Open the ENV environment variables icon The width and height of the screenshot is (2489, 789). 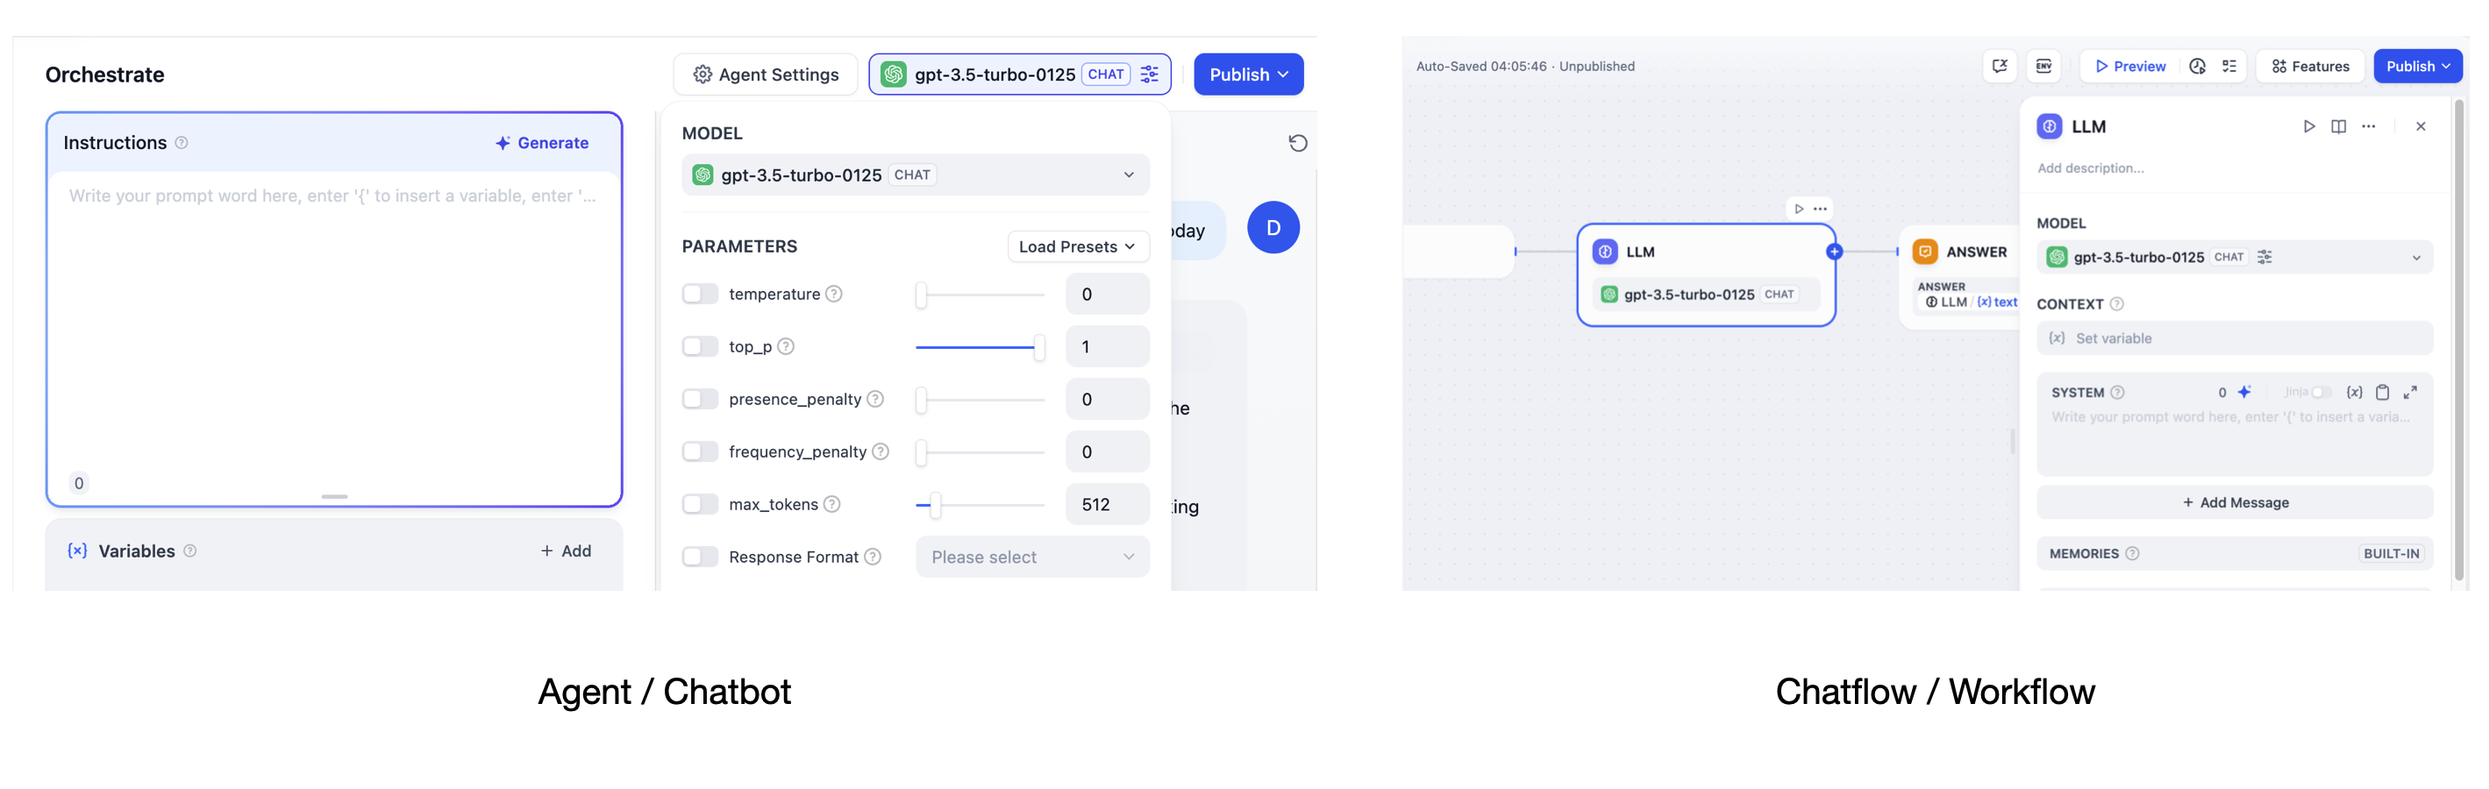coord(2043,66)
